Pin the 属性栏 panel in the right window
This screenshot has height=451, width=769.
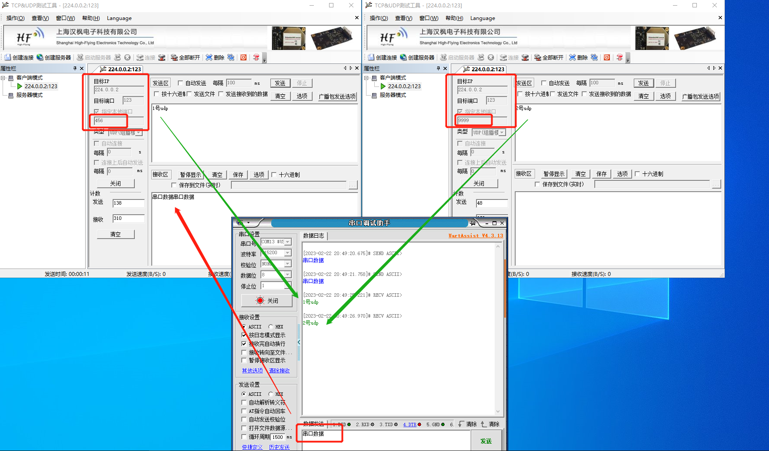click(438, 68)
